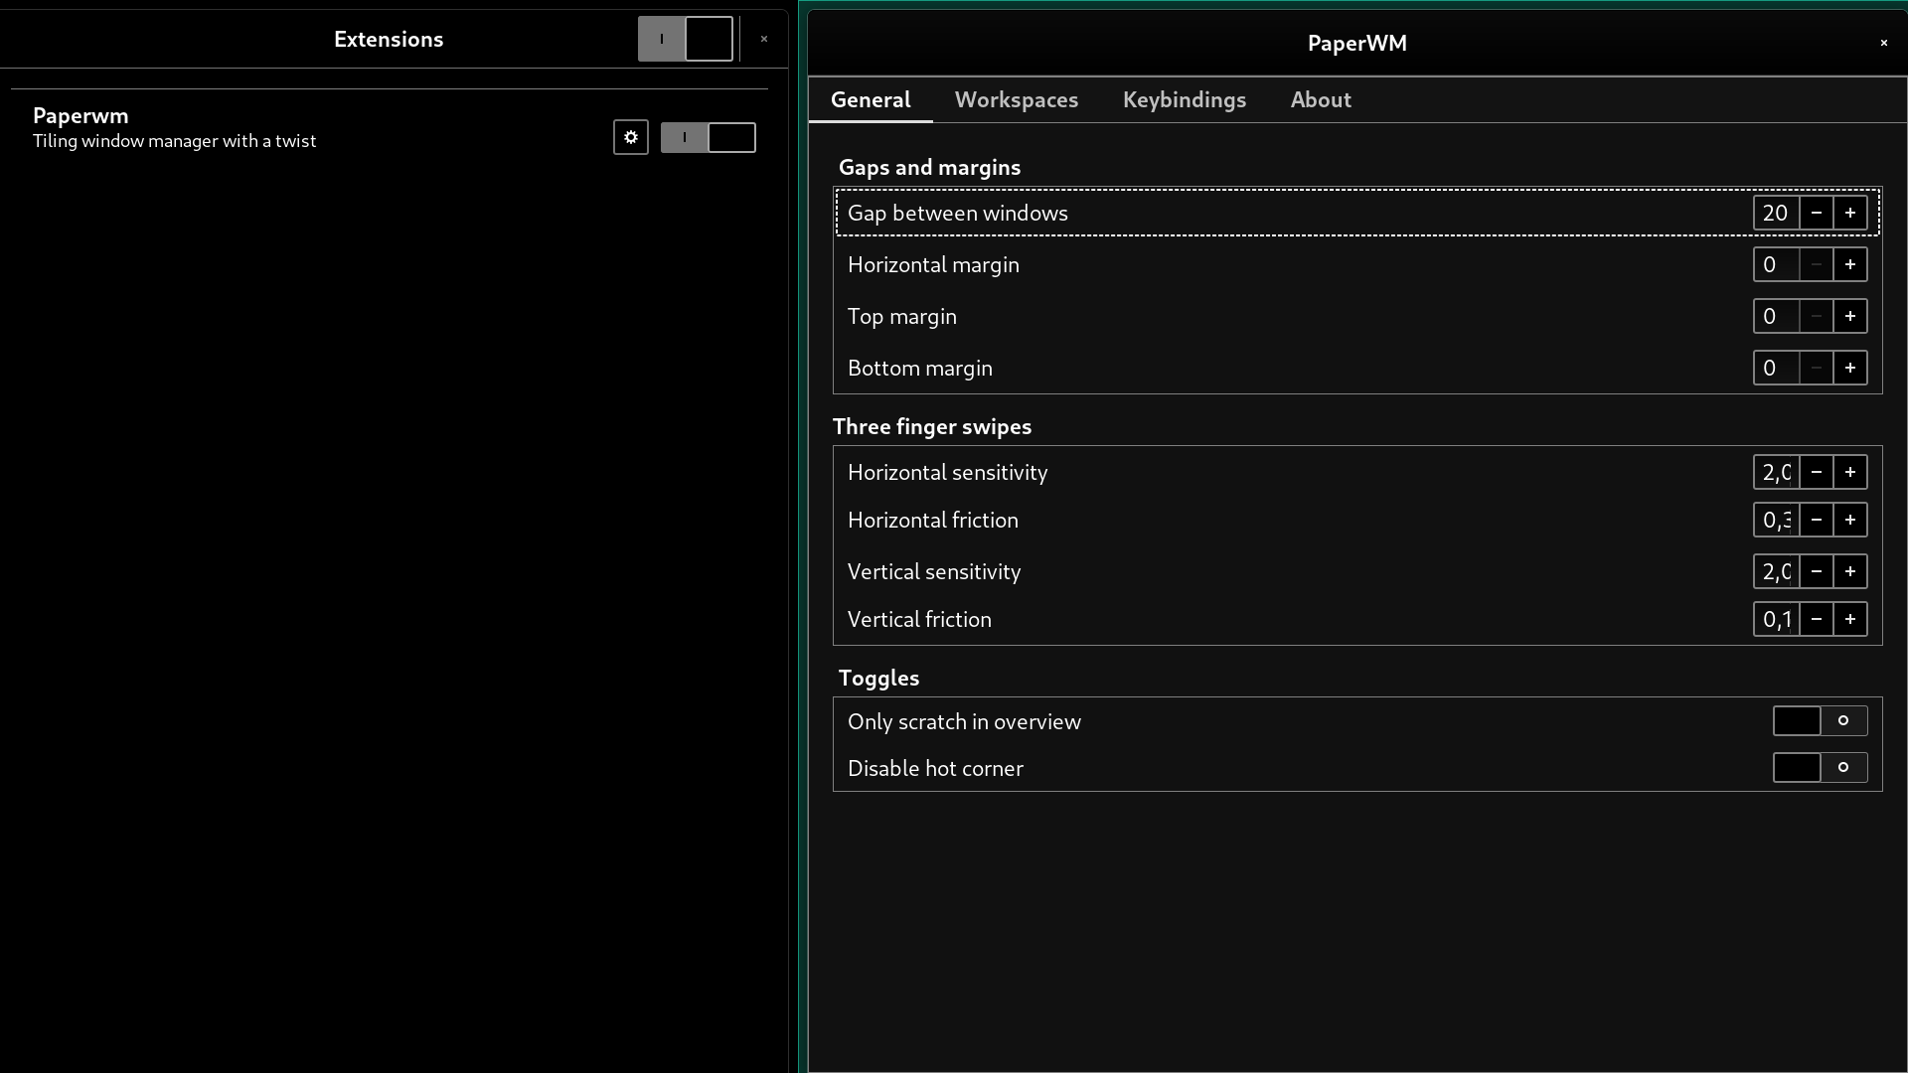Decrease the Horizontal margin value
The width and height of the screenshot is (1908, 1073).
coord(1817,264)
